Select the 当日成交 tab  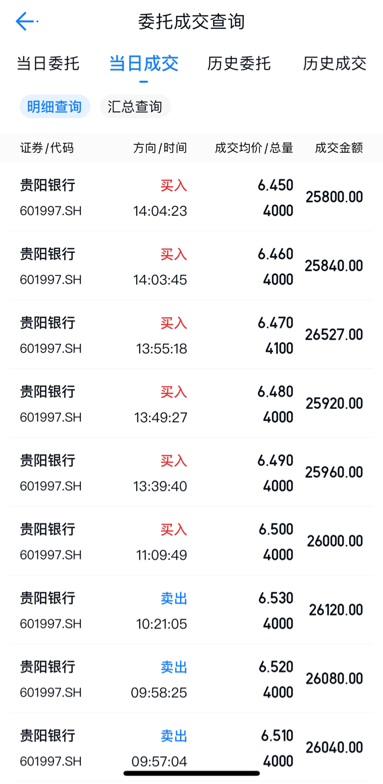[144, 63]
